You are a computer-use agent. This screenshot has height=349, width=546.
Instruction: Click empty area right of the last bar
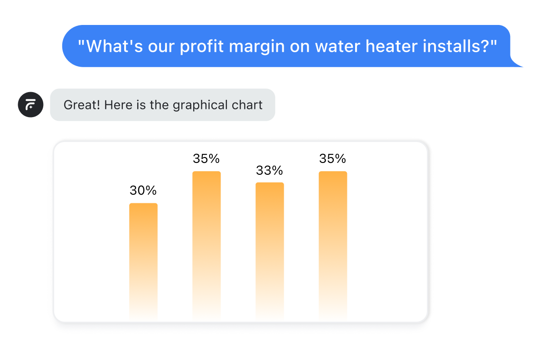point(386,245)
